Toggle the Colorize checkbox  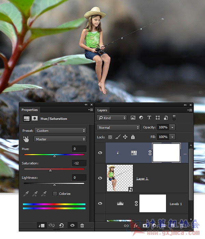coord(55,194)
